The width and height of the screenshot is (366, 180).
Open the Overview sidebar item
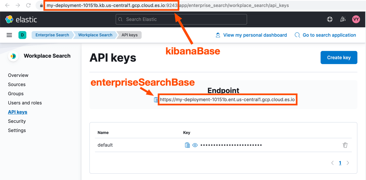click(x=18, y=75)
